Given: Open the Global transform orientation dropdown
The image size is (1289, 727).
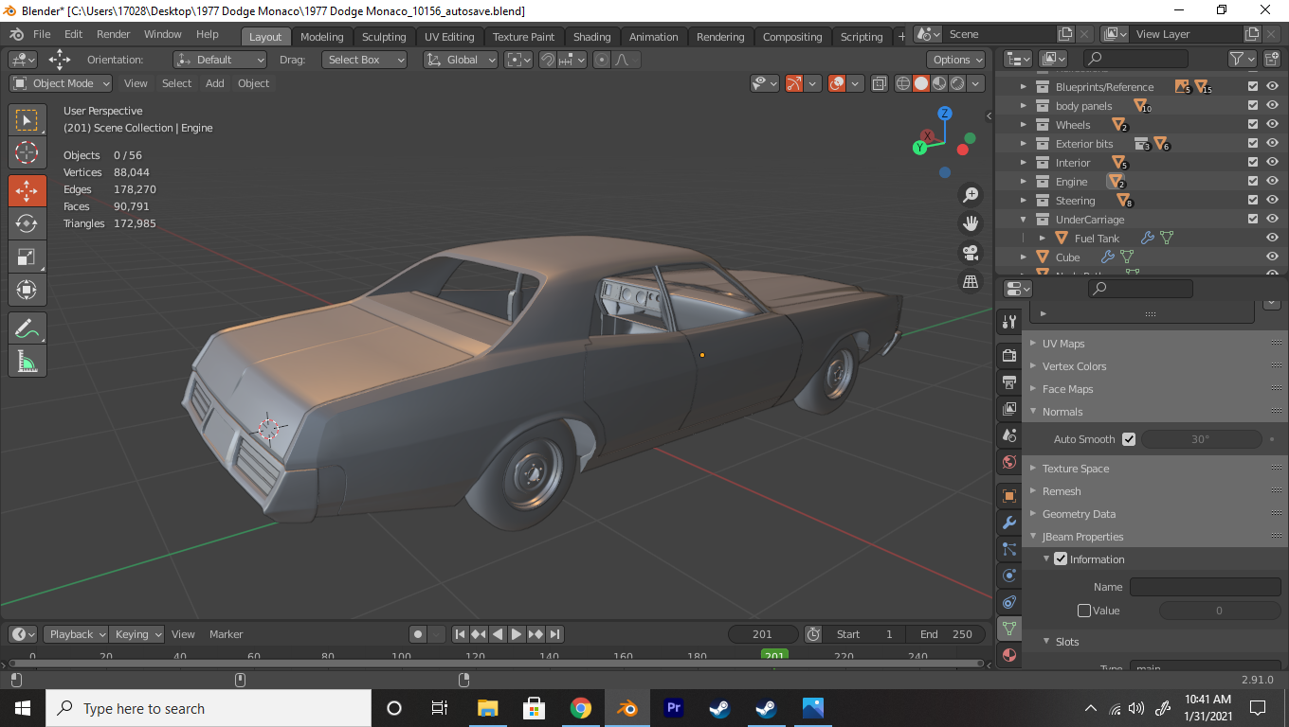Looking at the screenshot, I should 461,60.
